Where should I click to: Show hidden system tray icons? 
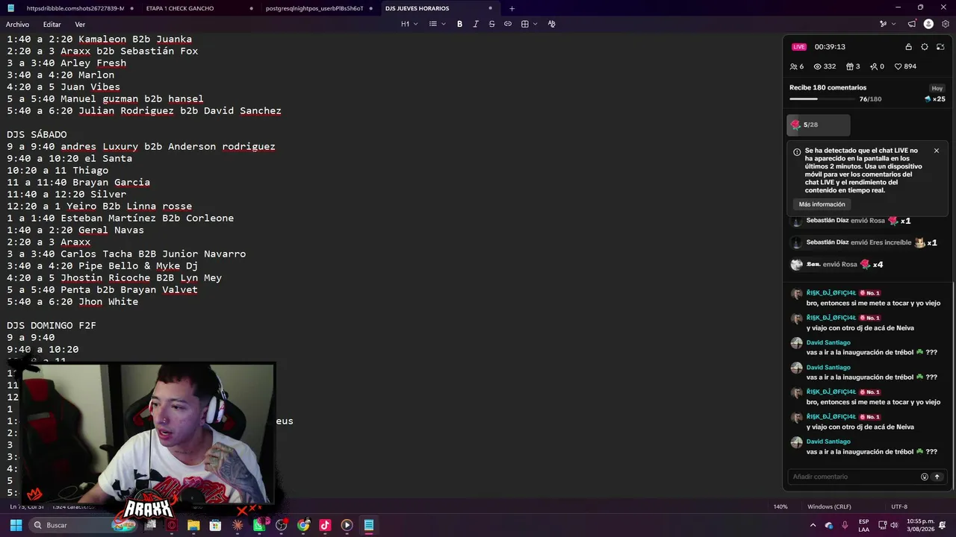tap(813, 525)
